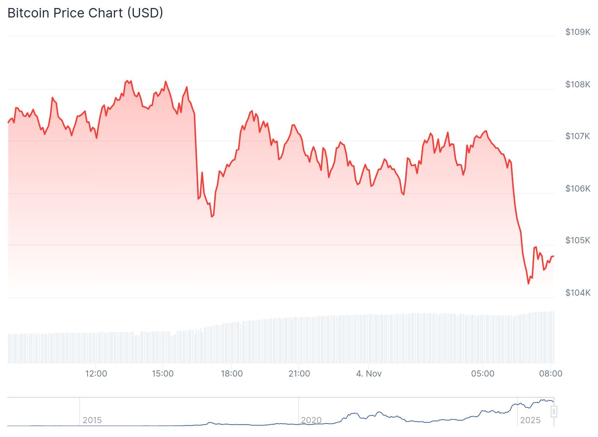Click 2025 in the navigator timeline
Viewport: 598px width, 437px height.
click(x=530, y=420)
